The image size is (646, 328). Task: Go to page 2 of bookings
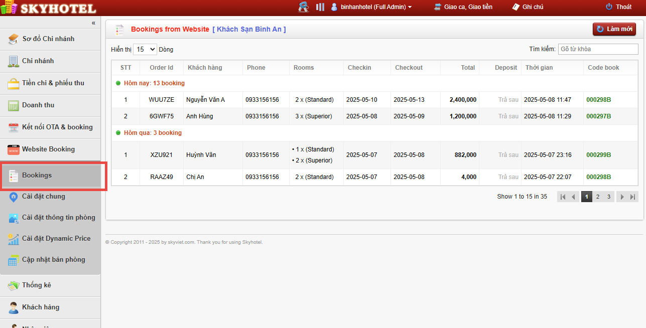point(598,197)
